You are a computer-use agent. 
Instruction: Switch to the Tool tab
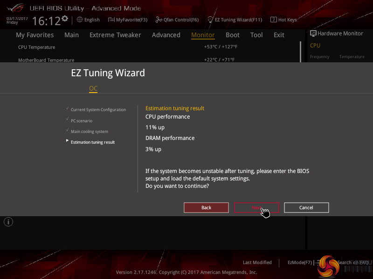256,35
